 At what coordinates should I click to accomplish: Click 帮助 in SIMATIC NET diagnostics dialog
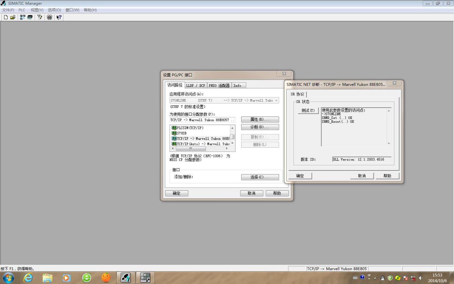pyautogui.click(x=387, y=176)
